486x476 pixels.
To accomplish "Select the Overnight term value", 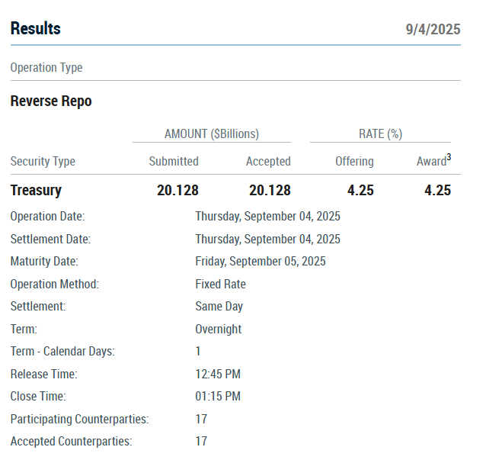I will coord(218,330).
